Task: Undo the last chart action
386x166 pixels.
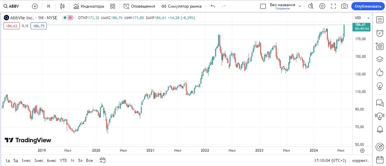Action: tap(212, 6)
